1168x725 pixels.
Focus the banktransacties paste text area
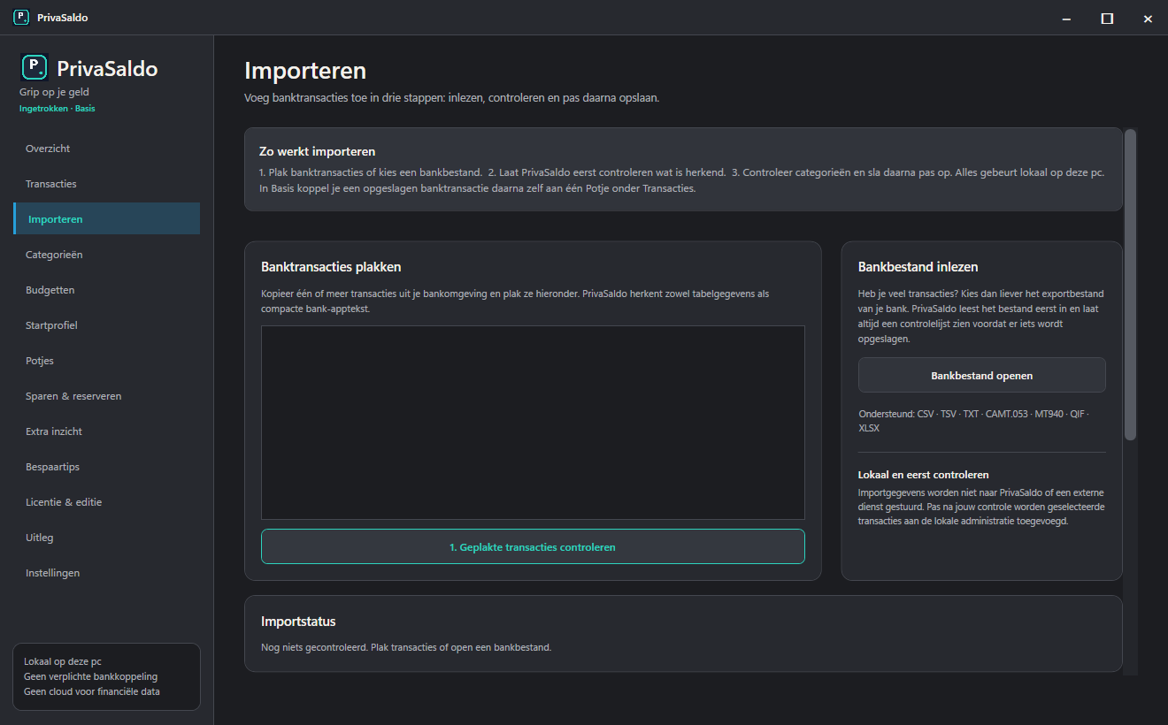(533, 423)
